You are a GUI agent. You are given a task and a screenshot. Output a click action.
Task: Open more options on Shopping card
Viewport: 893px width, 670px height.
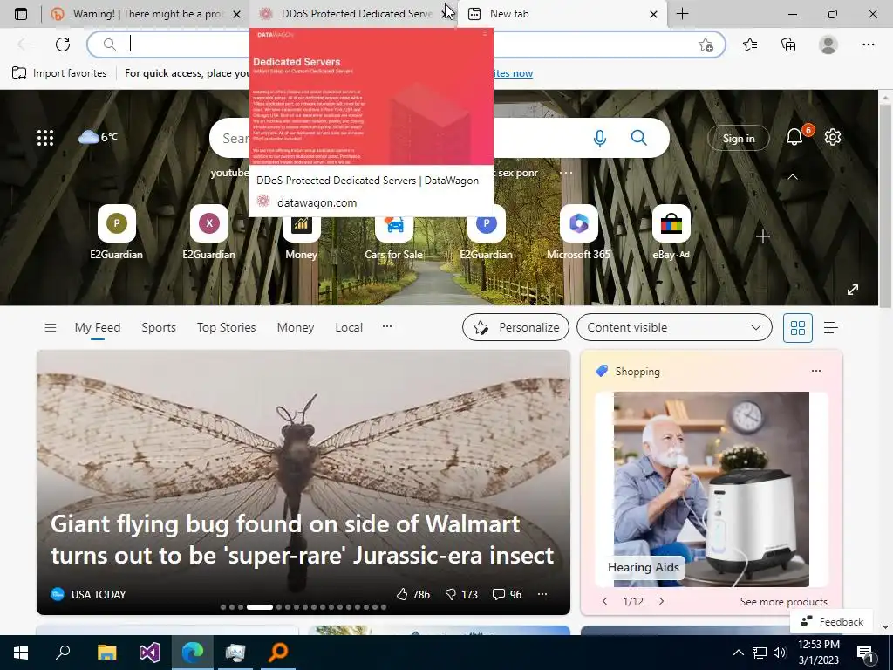[x=816, y=371]
